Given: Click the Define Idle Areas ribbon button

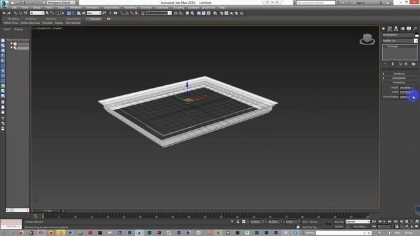Looking at the screenshot, I should [x=30, y=23].
